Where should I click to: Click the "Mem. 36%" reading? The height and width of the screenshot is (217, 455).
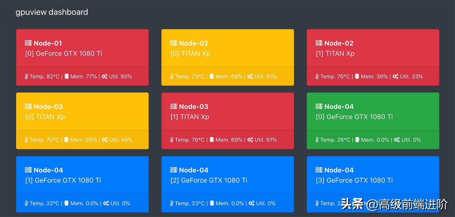click(374, 76)
